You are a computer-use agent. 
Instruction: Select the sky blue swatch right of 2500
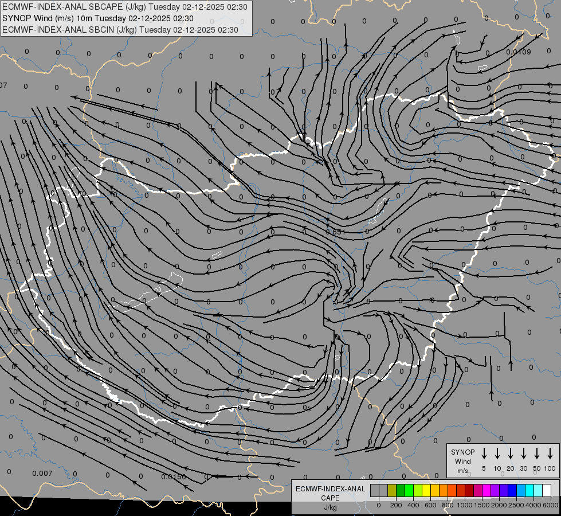coord(521,490)
